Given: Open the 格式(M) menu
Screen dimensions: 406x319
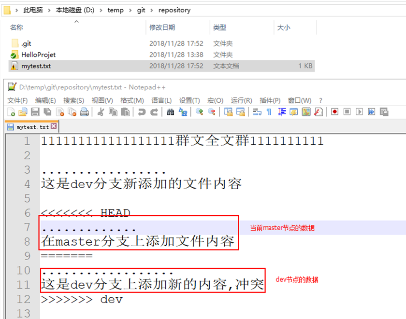Looking at the screenshot, I should pyautogui.click(x=132, y=100).
